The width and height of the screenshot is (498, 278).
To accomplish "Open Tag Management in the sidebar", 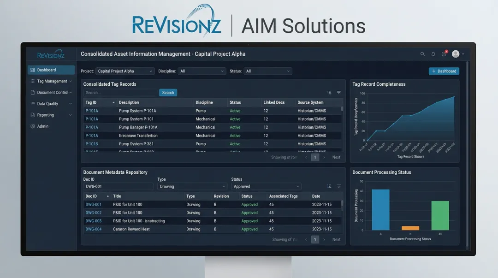I will [x=51, y=81].
